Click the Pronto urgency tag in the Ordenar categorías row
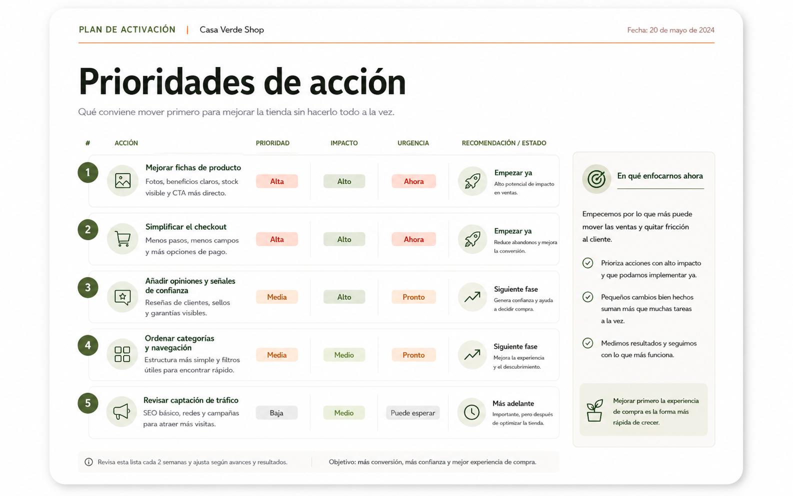The width and height of the screenshot is (793, 496). (x=413, y=354)
